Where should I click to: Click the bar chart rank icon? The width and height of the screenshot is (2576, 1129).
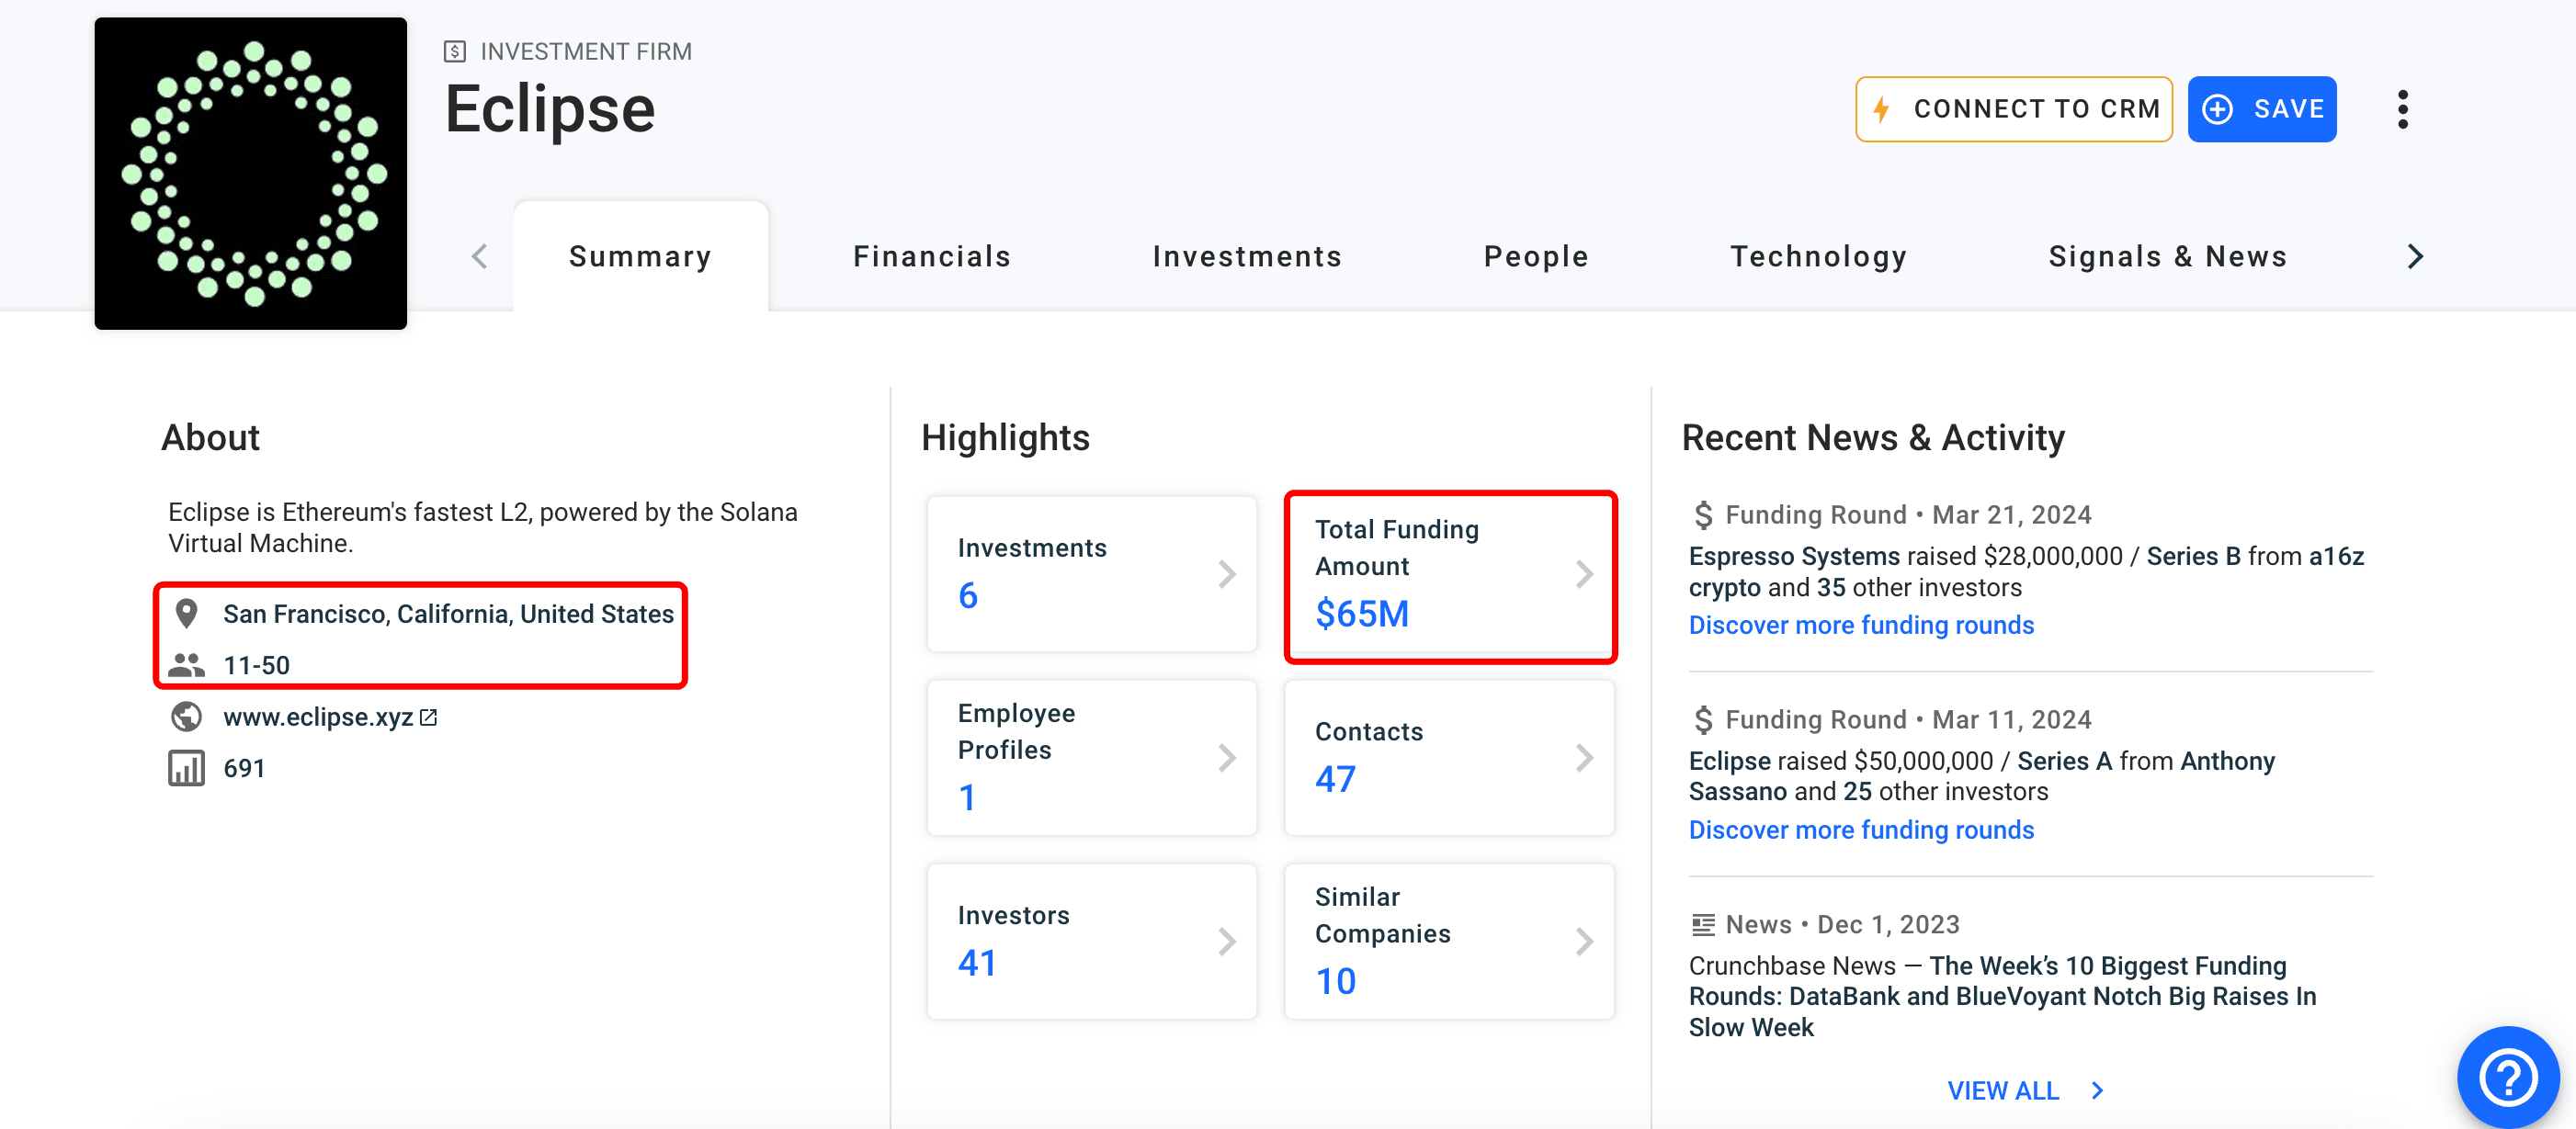pos(186,768)
